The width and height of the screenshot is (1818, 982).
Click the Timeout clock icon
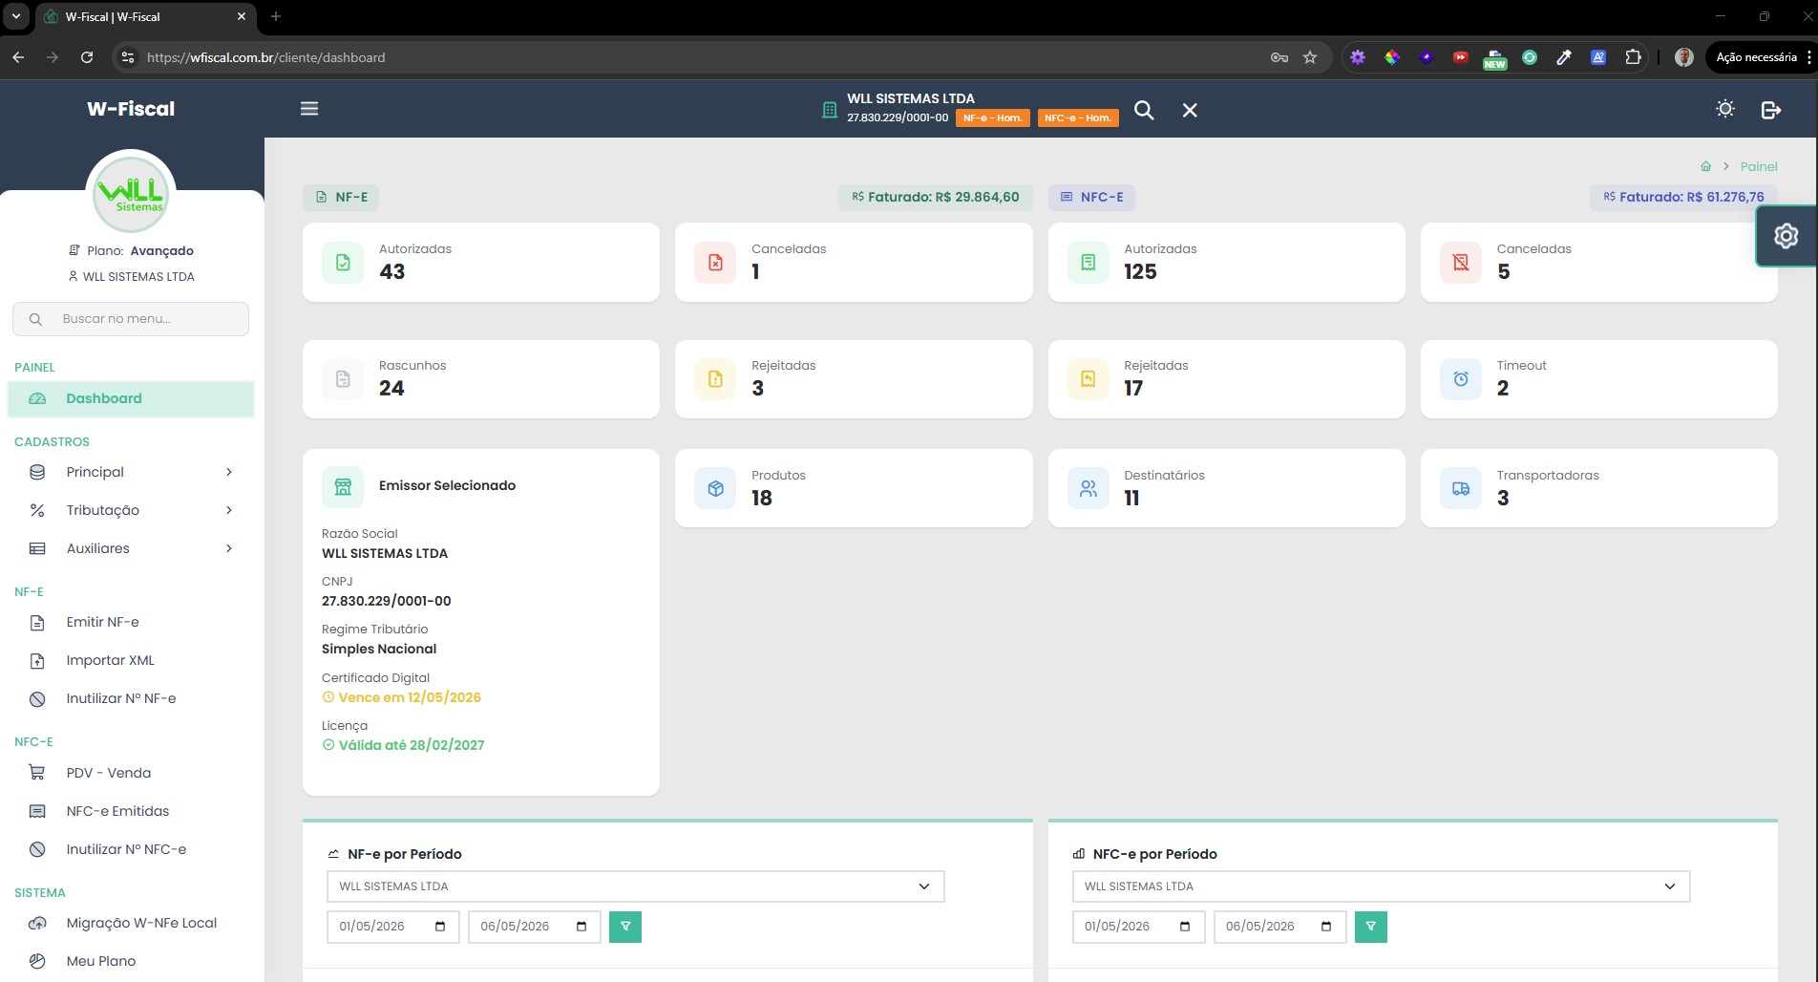(1461, 379)
